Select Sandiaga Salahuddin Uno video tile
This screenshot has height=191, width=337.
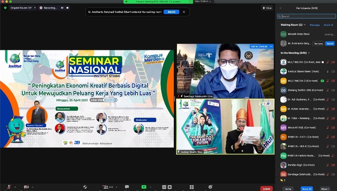pyautogui.click(x=225, y=71)
